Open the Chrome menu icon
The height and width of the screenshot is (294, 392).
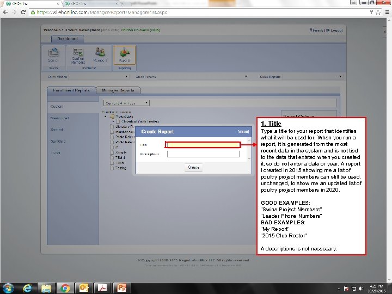(x=387, y=12)
